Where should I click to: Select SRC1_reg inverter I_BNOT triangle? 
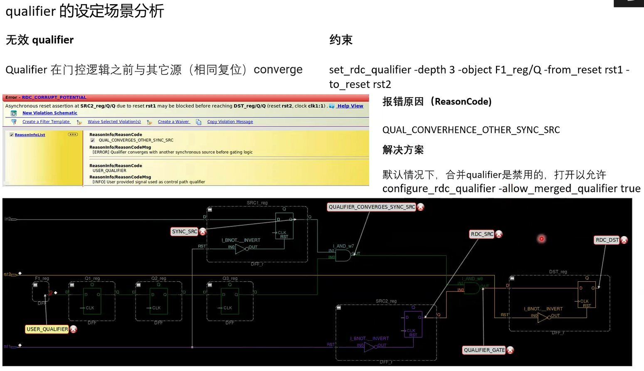tap(240, 249)
